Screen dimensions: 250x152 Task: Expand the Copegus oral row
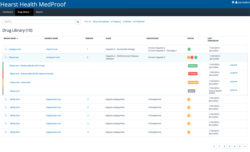point(6,49)
